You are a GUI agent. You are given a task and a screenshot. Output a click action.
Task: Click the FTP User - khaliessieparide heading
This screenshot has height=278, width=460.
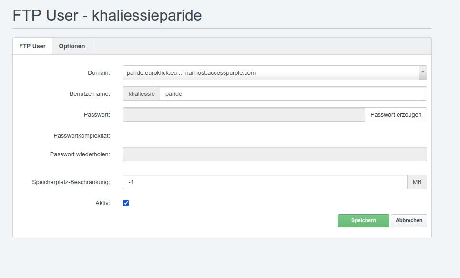107,15
